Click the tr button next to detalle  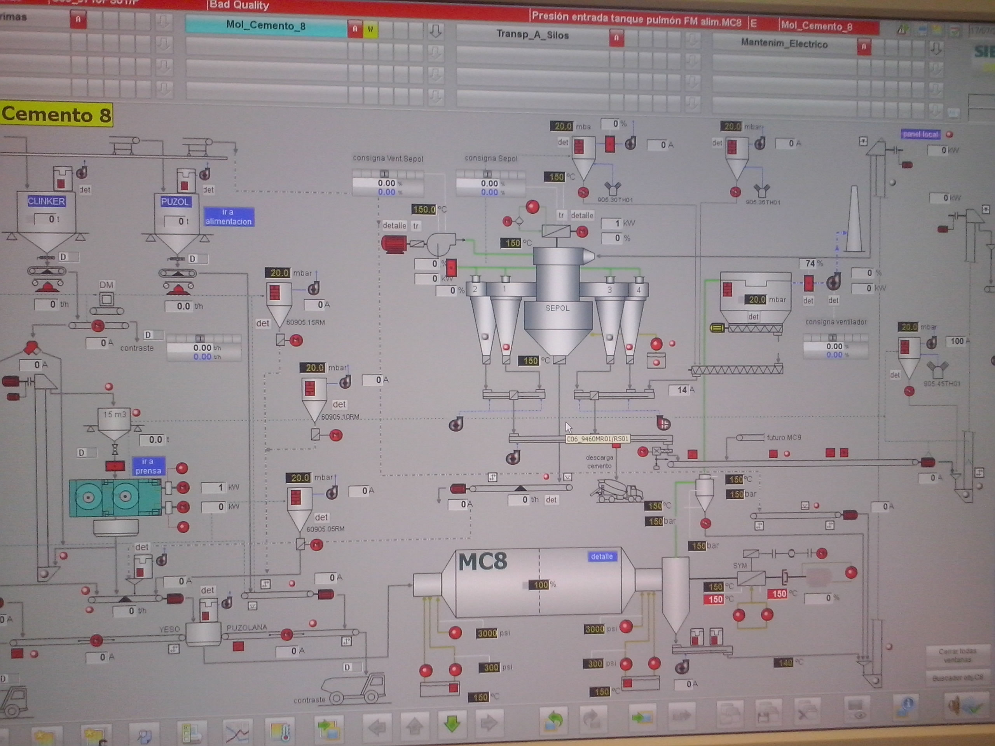click(x=416, y=226)
